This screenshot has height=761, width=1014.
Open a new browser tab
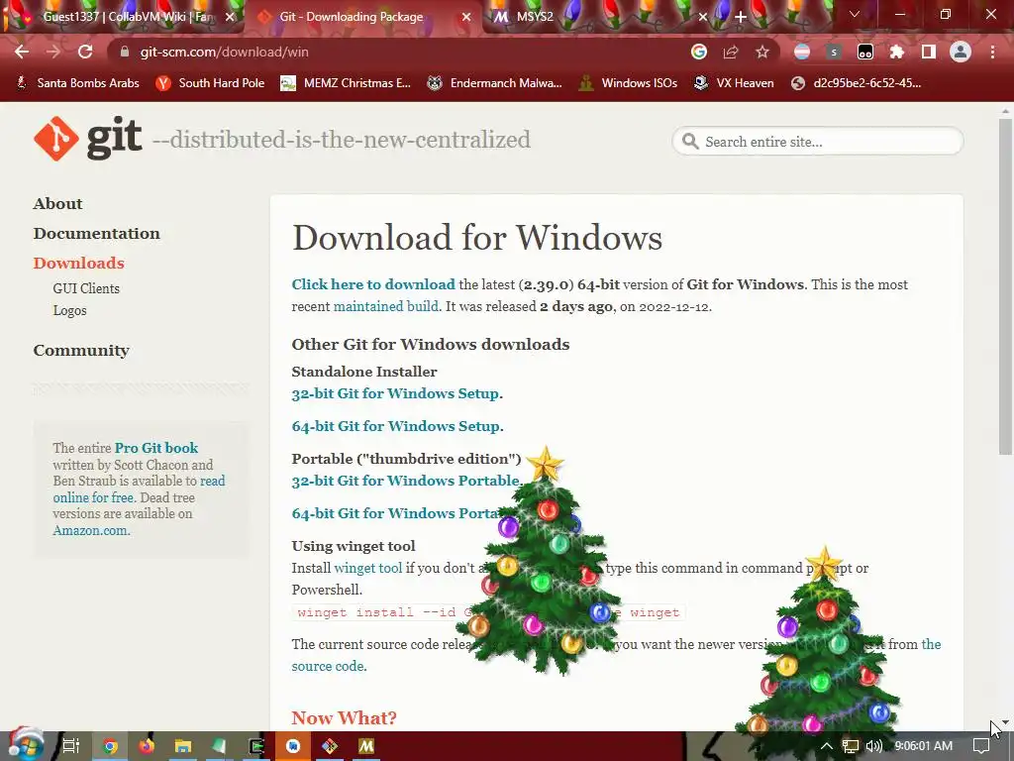[741, 17]
